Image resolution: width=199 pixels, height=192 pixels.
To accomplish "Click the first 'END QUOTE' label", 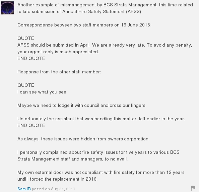I will (31, 58).
